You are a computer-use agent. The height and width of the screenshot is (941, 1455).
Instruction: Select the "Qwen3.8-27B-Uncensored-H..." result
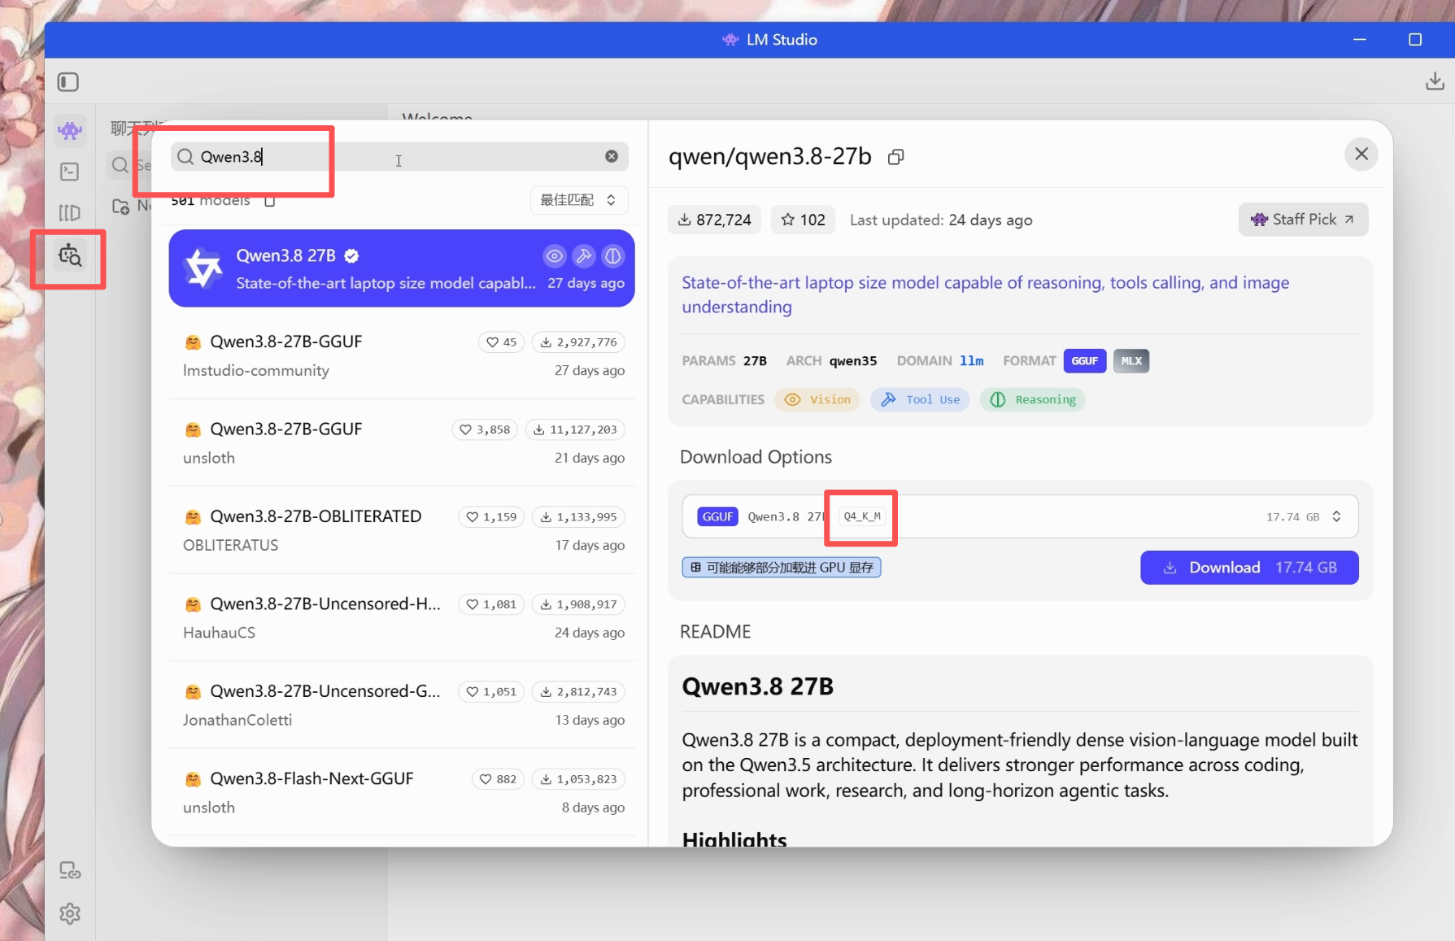coord(402,618)
